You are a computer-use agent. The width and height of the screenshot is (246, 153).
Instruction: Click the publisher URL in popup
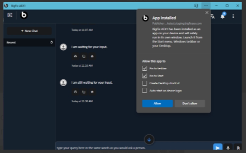click(177, 23)
